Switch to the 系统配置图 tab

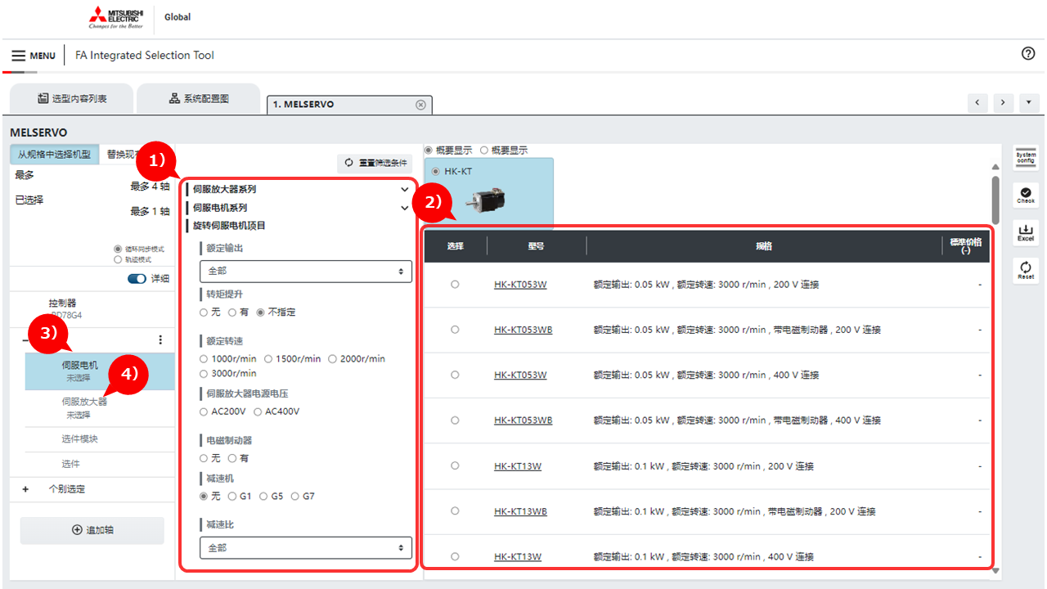click(x=199, y=99)
